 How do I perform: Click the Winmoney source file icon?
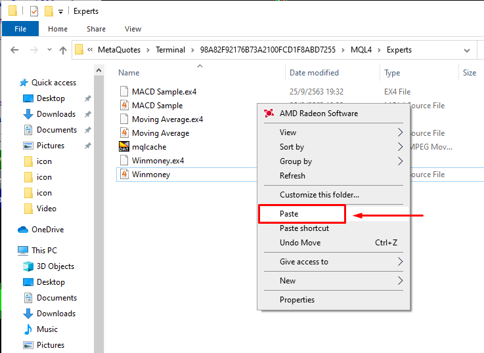125,175
